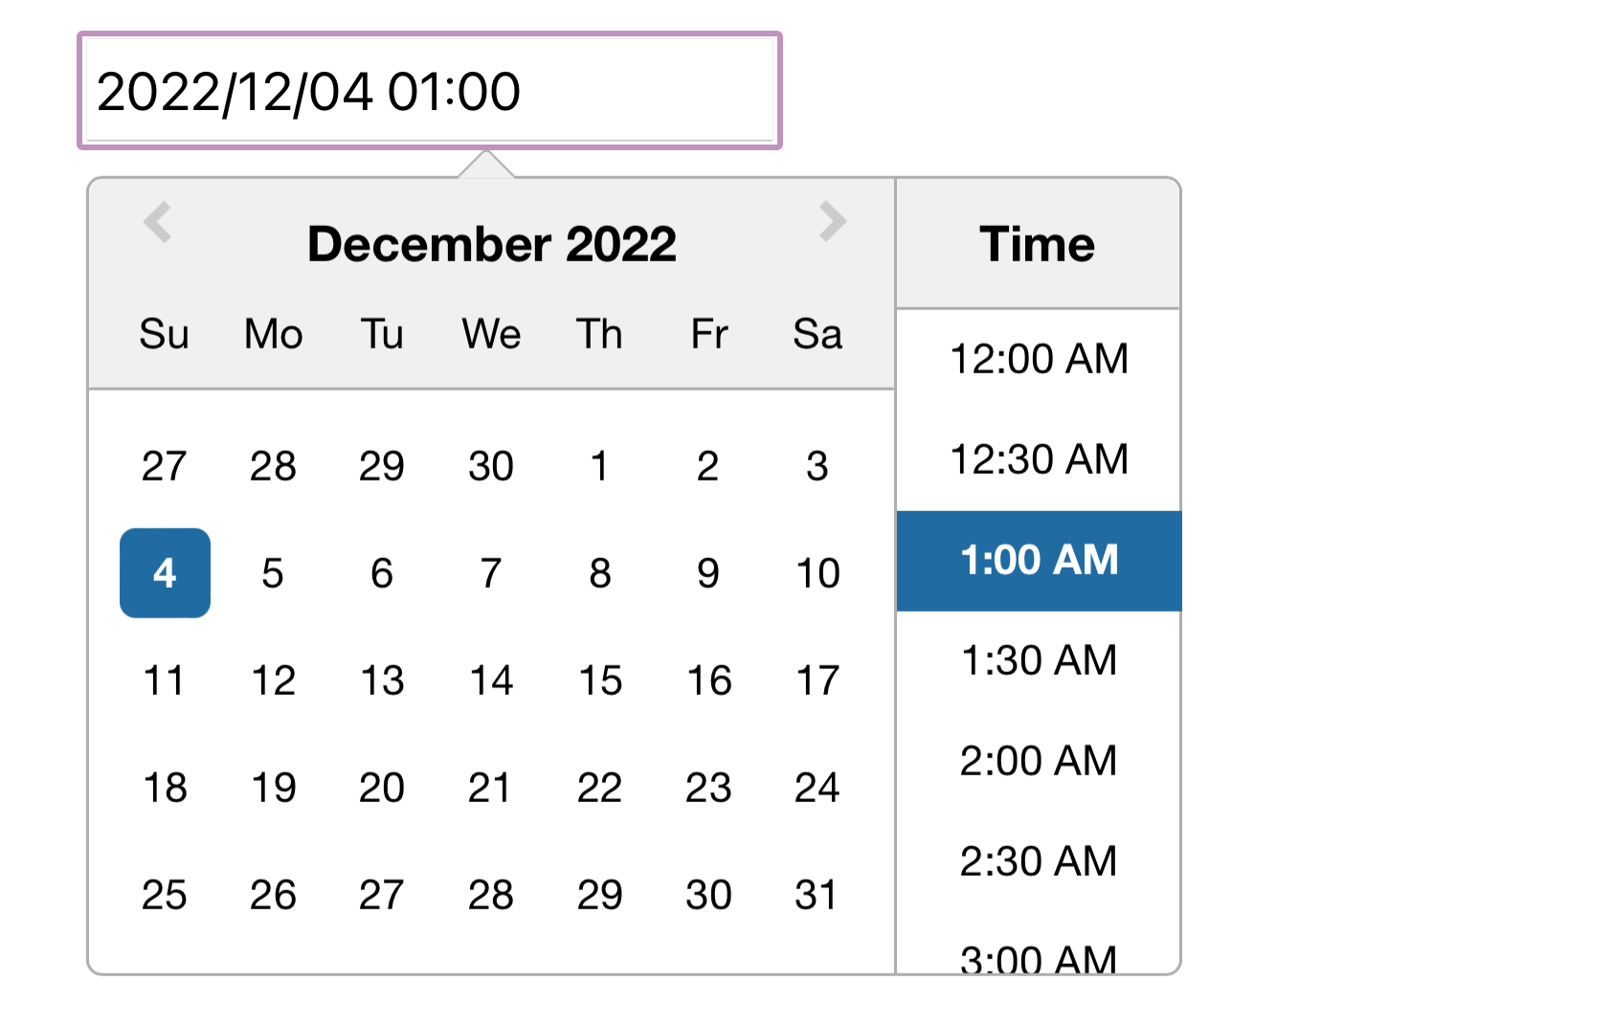1612x1026 pixels.
Task: Select December 15 in the calendar
Action: (599, 681)
